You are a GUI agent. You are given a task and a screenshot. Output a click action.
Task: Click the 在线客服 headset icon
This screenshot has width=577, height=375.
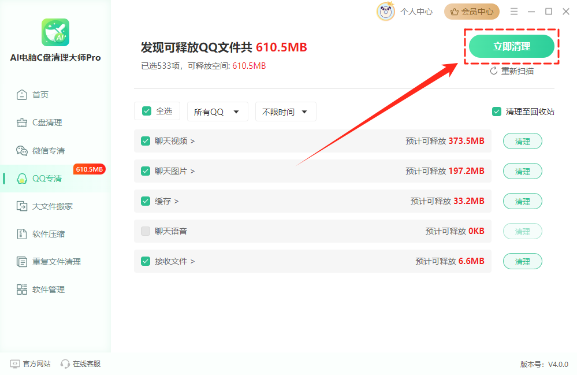[65, 364]
